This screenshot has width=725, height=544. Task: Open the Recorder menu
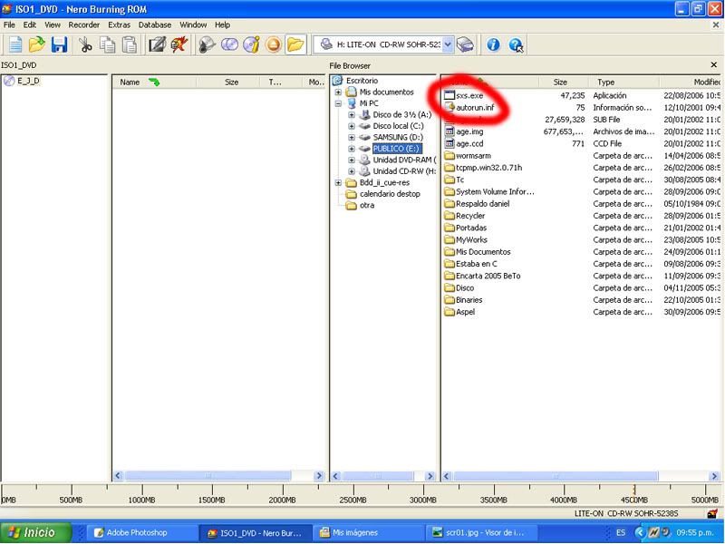coord(83,25)
